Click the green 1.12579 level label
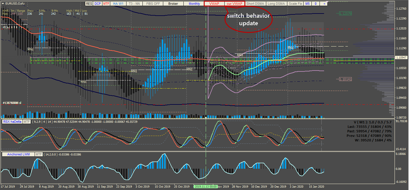Image resolution: width=409 pixels, height=190 pixels. tap(345, 14)
